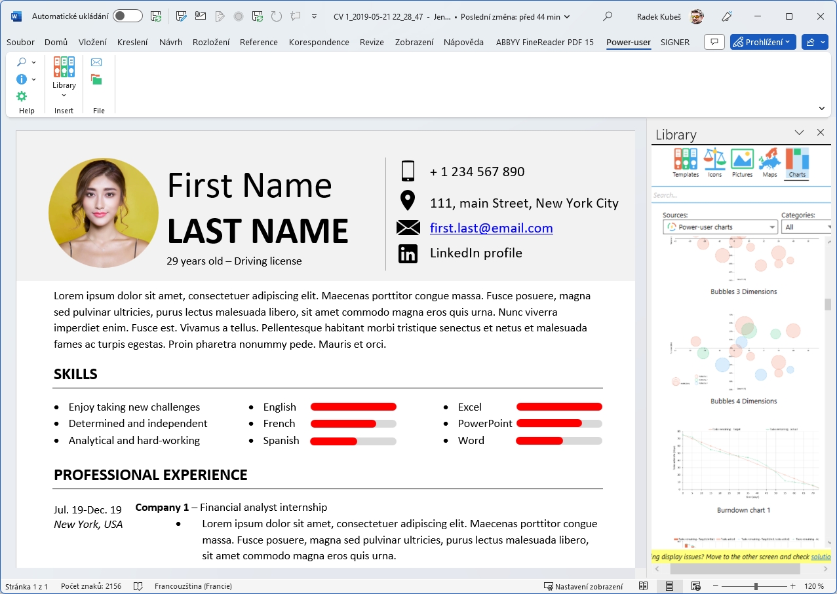The height and width of the screenshot is (594, 837).
Task: Click the green gear settings icon
Action: coord(22,96)
